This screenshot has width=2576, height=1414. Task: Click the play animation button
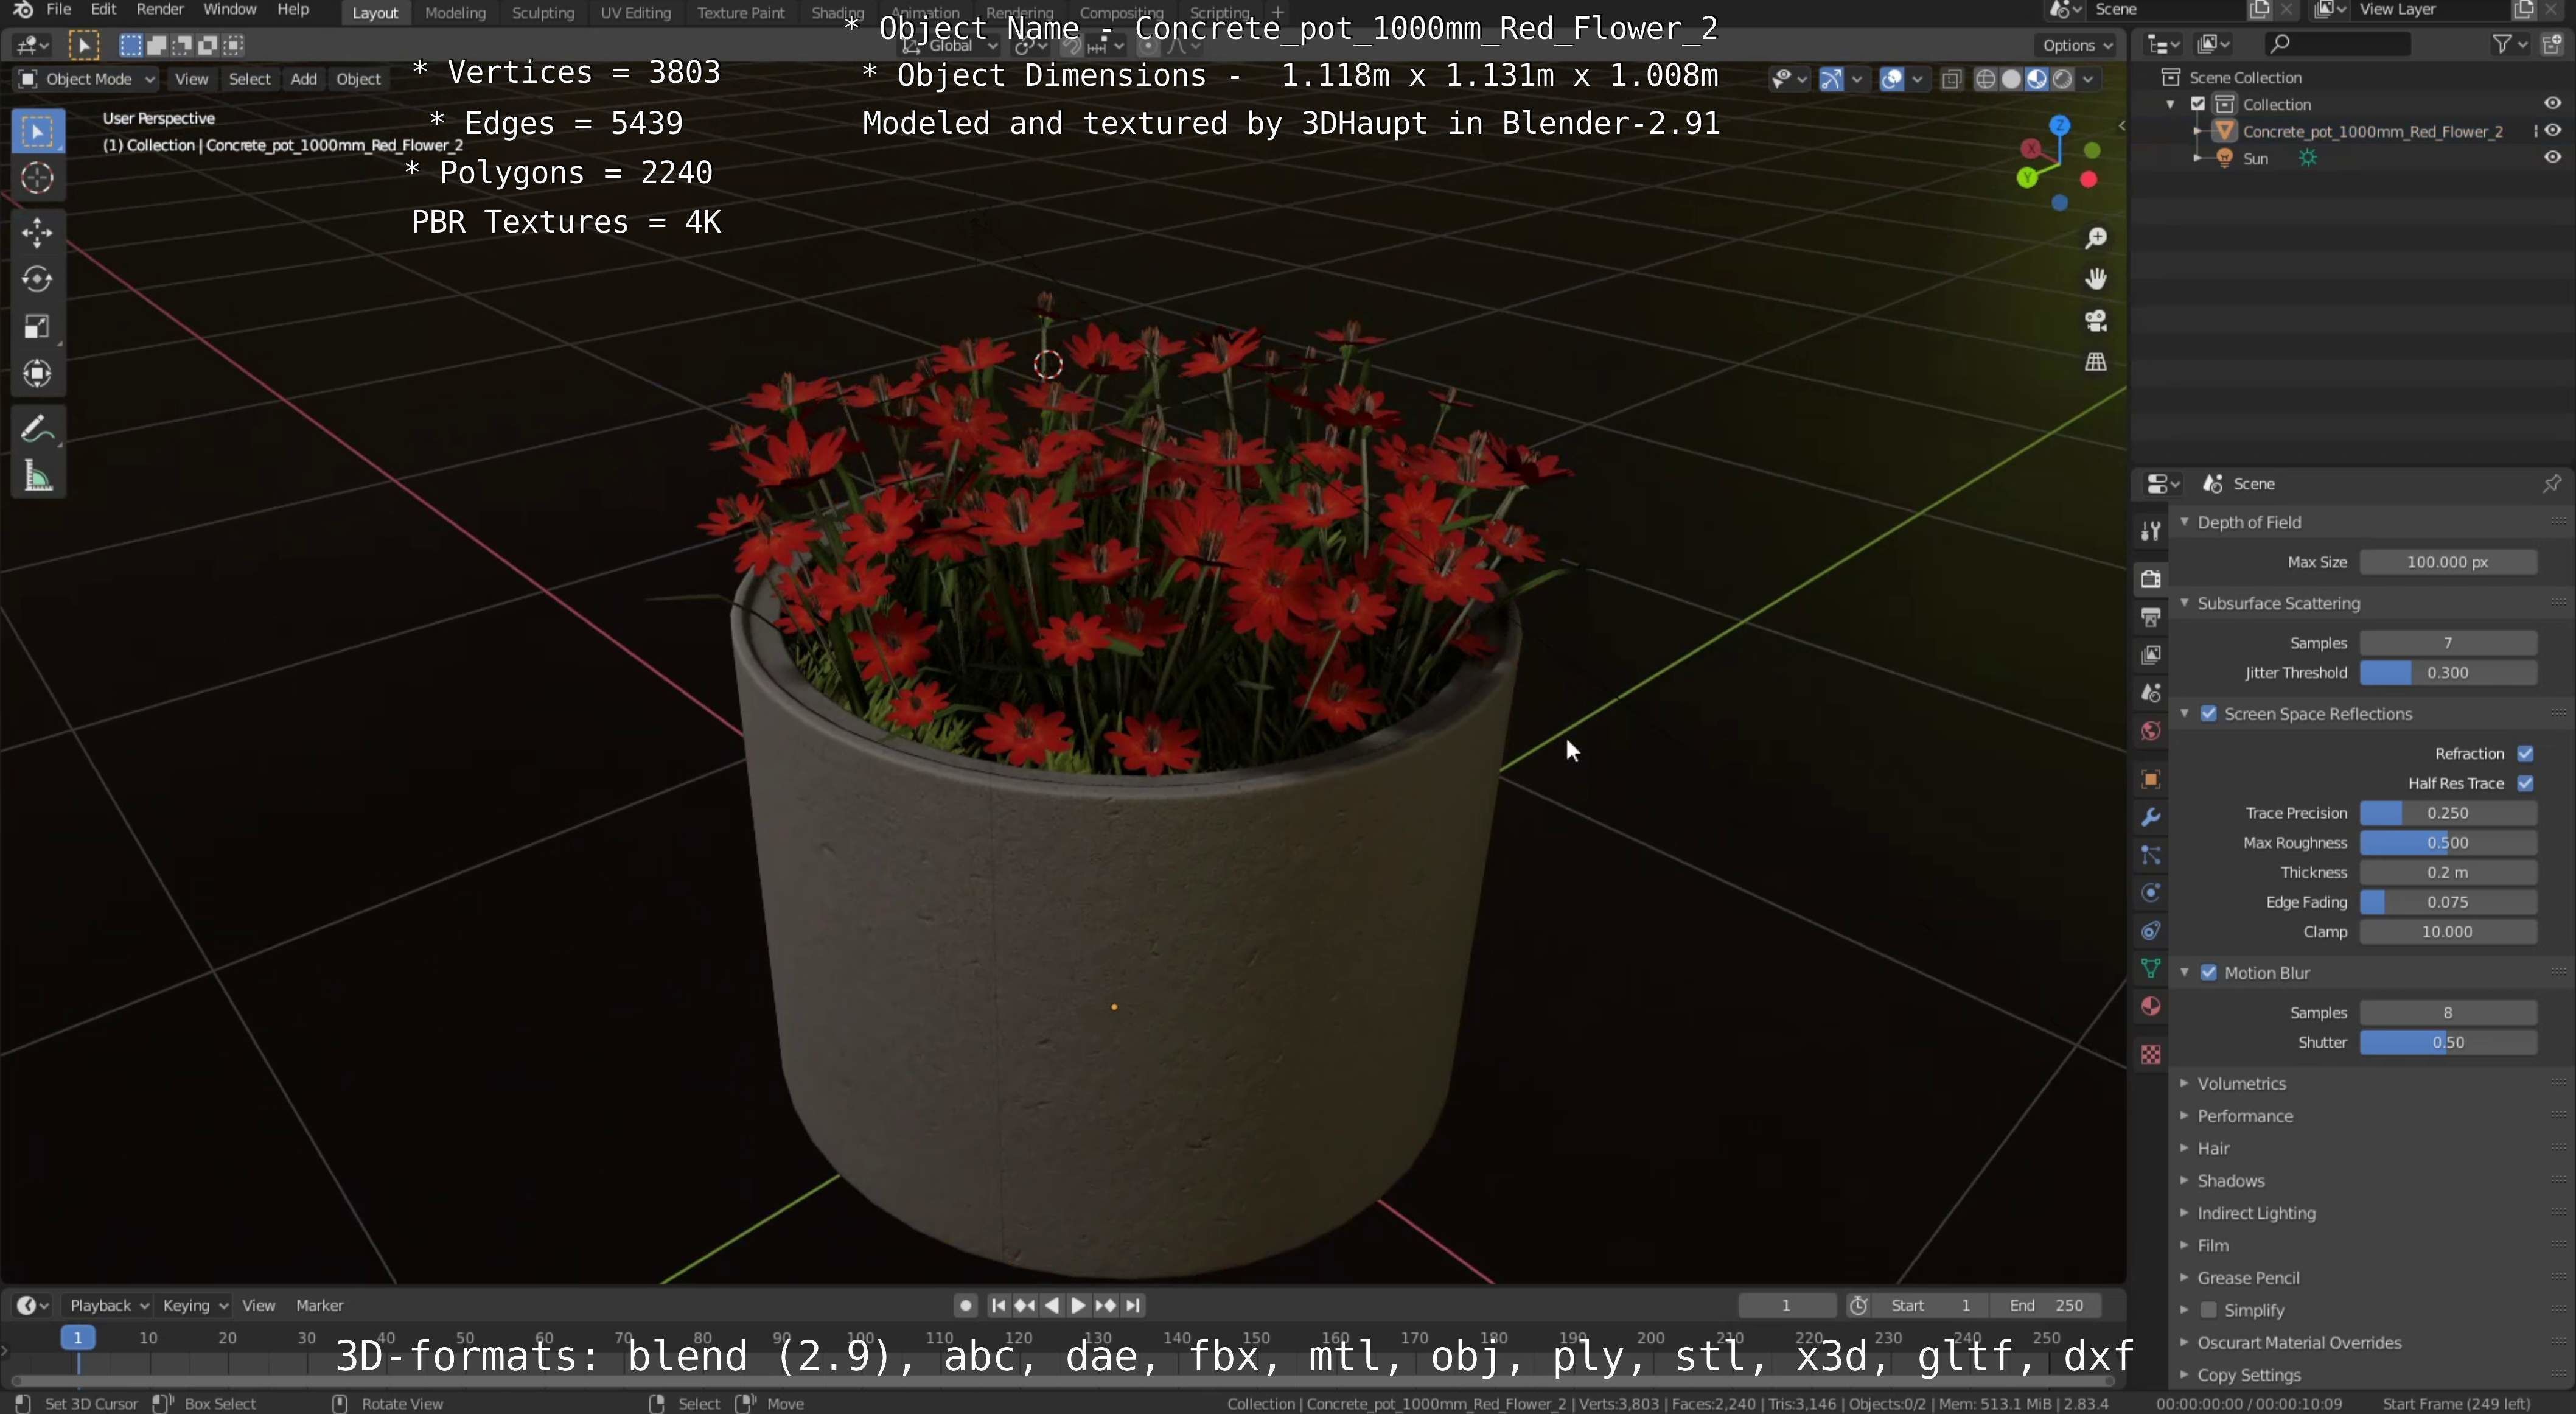(1078, 1305)
